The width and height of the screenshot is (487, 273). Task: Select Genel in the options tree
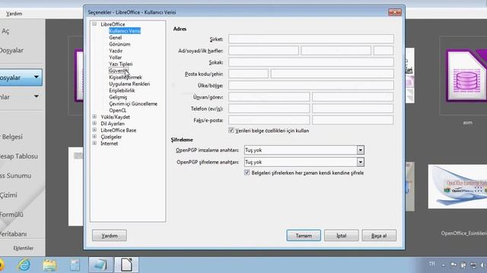coord(115,37)
